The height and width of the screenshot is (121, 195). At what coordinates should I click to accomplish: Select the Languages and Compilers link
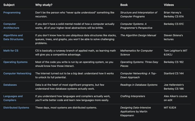click(x=13, y=98)
